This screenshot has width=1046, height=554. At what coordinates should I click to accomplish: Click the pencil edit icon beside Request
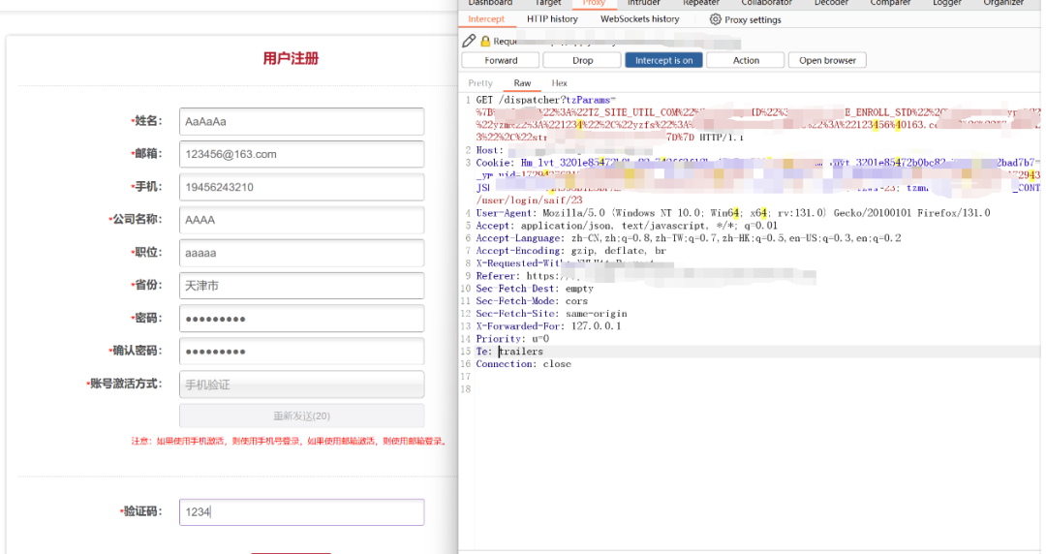[469, 41]
